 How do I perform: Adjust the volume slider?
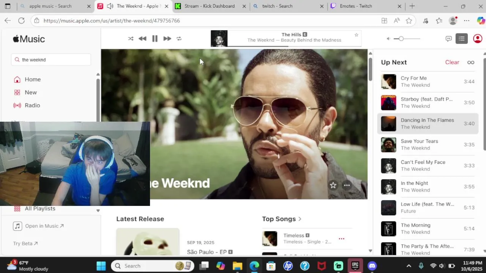(407, 39)
